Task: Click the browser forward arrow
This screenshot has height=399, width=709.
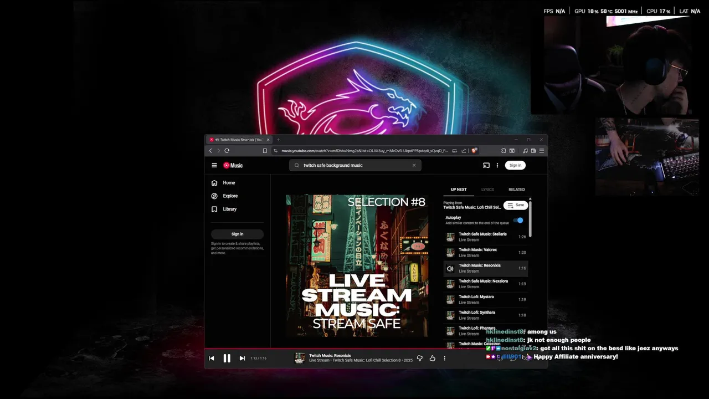Action: tap(218, 151)
